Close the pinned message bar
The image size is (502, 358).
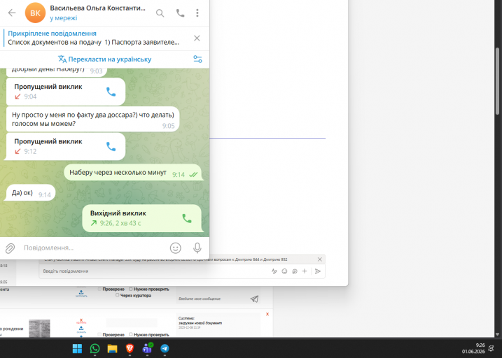pos(197,38)
